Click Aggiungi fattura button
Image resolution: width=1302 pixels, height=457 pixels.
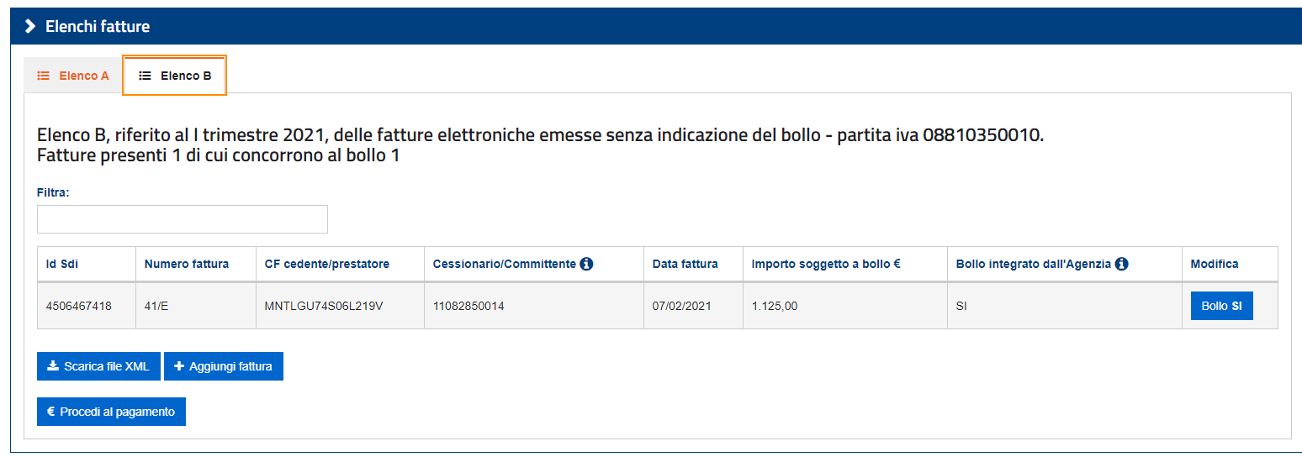223,366
